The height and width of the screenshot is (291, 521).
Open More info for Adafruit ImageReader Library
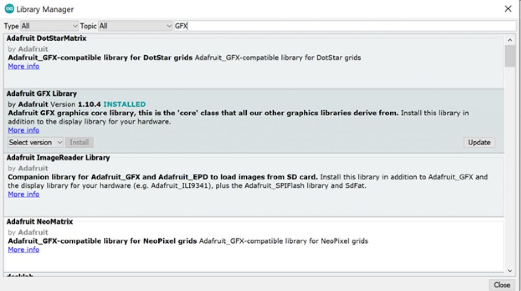23,195
